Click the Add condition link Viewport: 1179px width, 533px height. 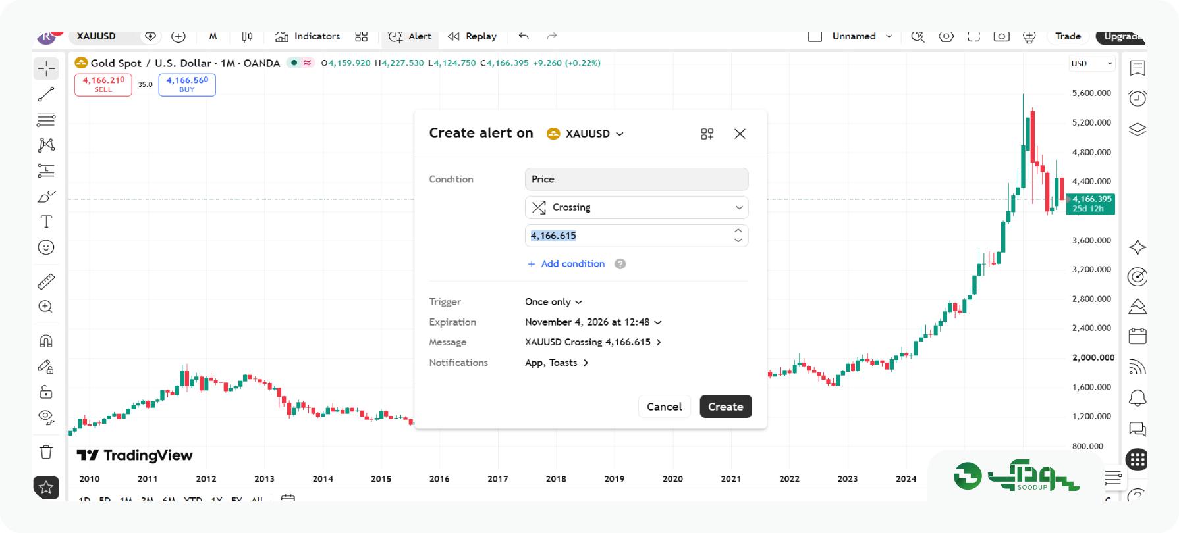[566, 264]
